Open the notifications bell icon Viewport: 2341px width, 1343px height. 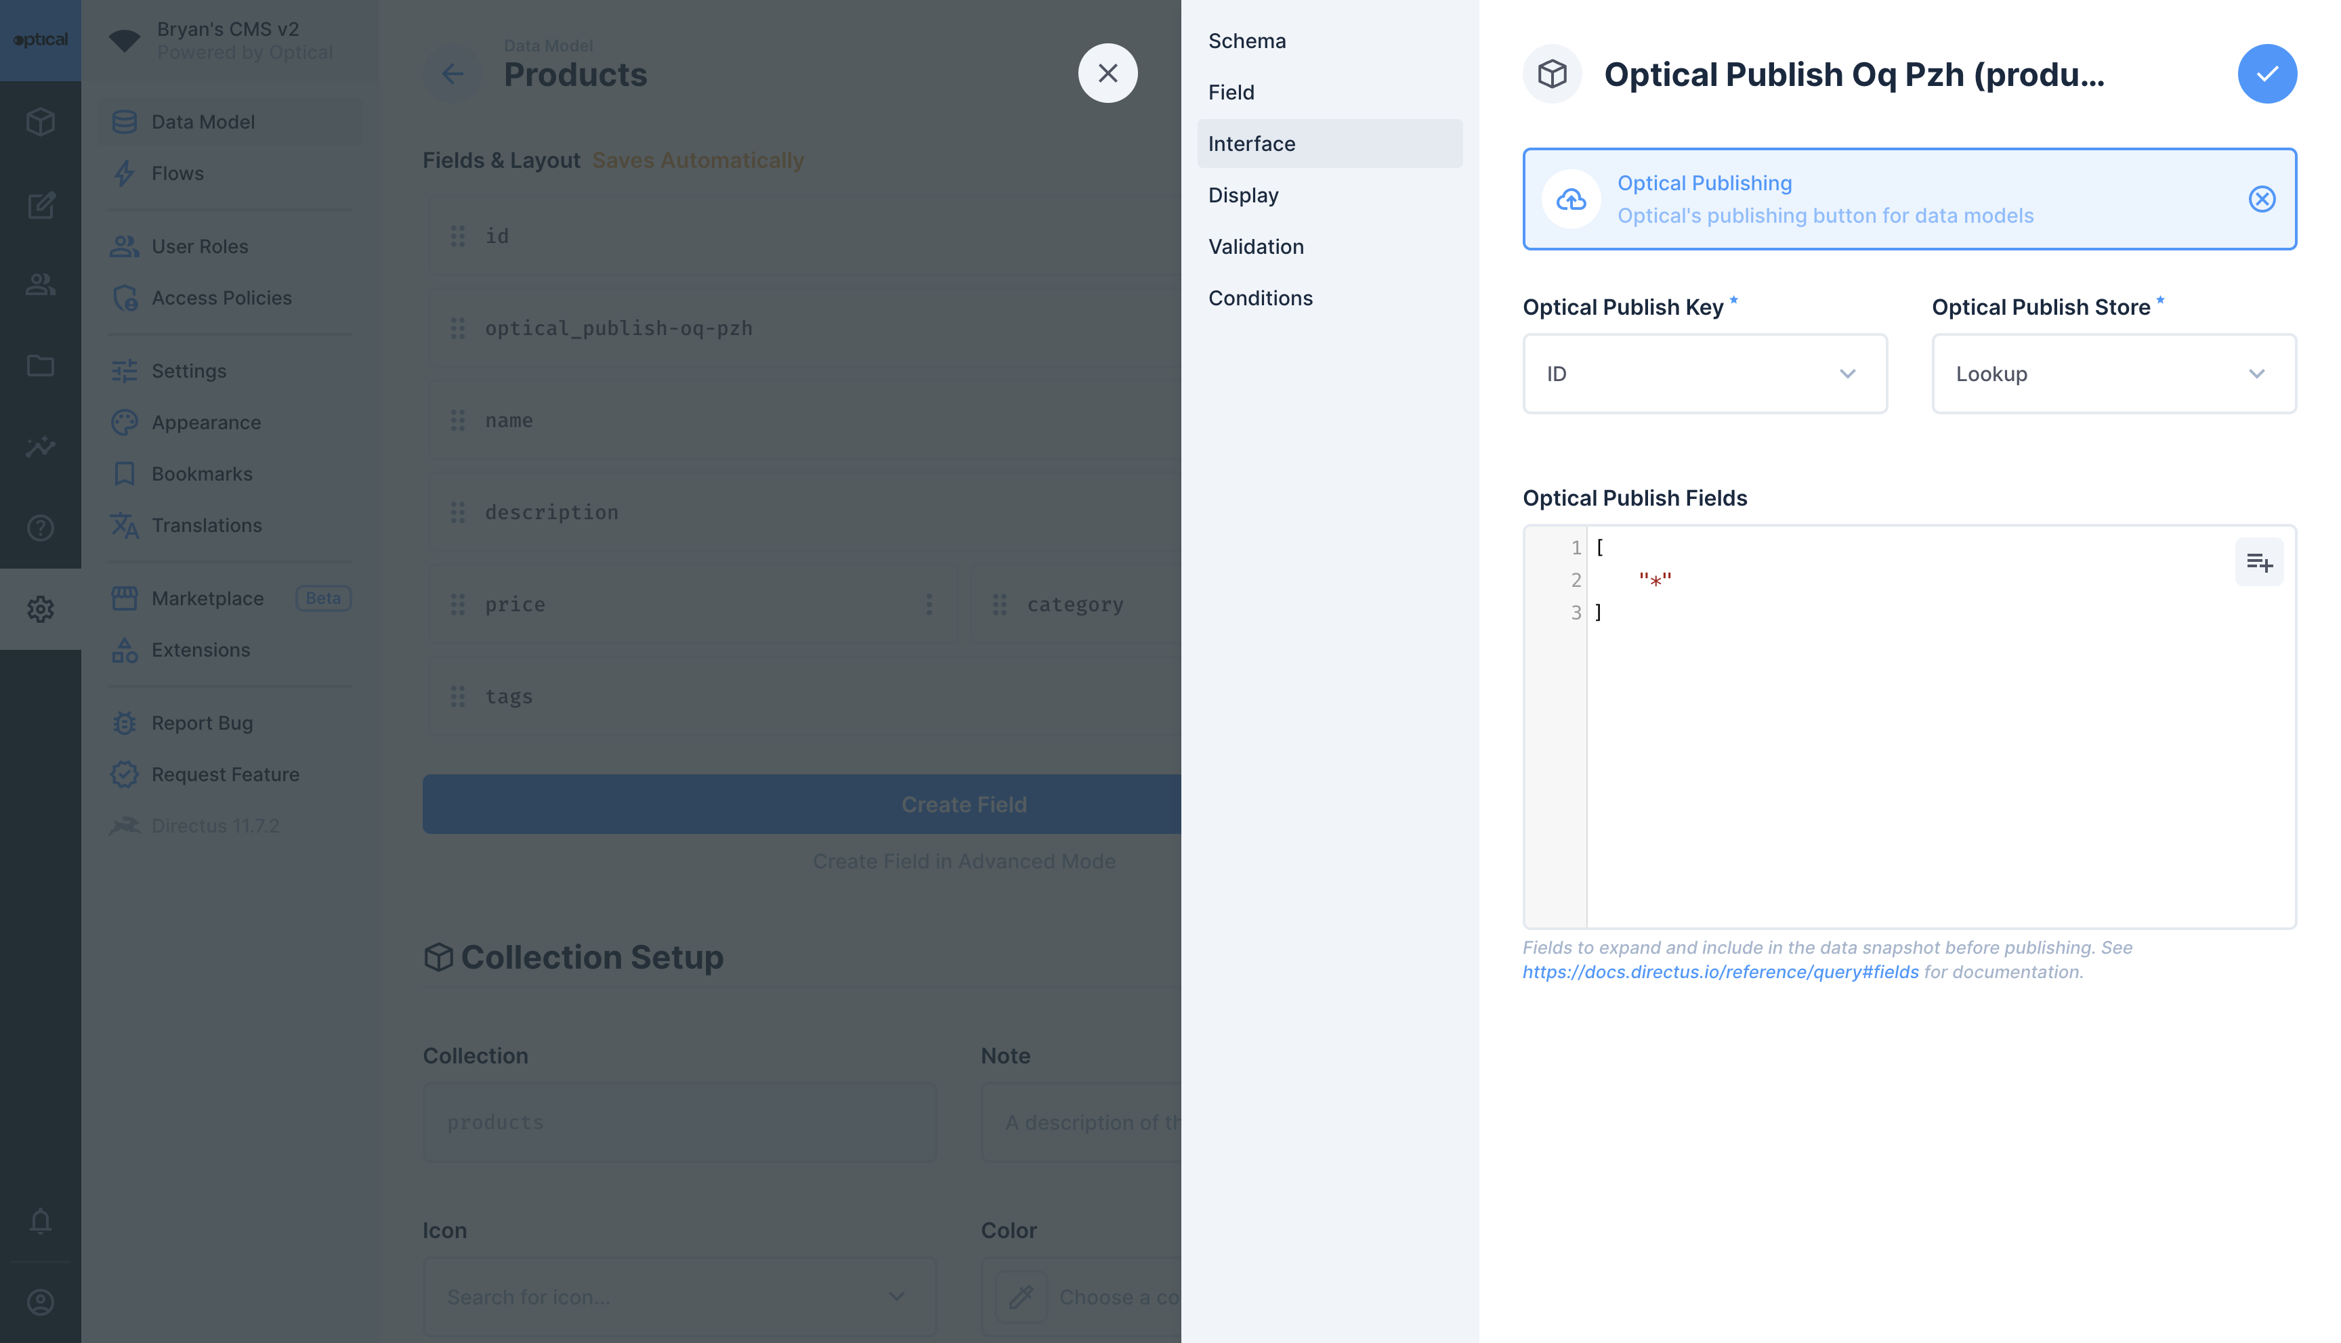40,1220
